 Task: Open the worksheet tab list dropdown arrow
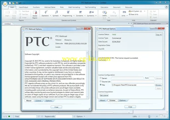129,23
